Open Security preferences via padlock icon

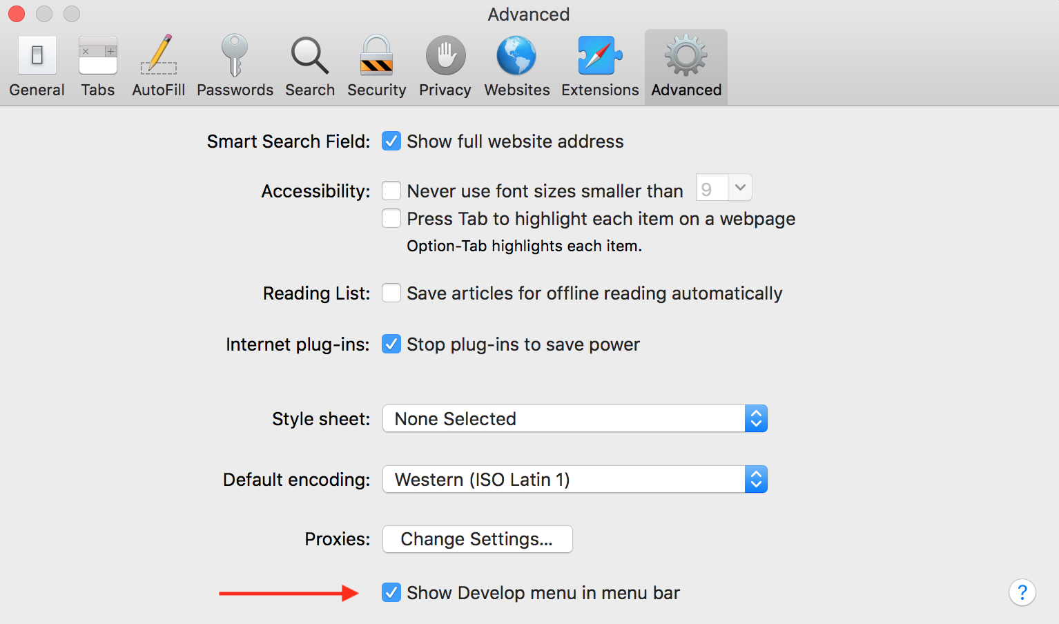coord(376,56)
